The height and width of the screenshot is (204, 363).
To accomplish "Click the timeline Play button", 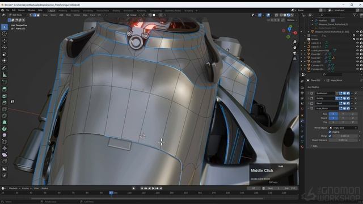I will tap(153, 189).
